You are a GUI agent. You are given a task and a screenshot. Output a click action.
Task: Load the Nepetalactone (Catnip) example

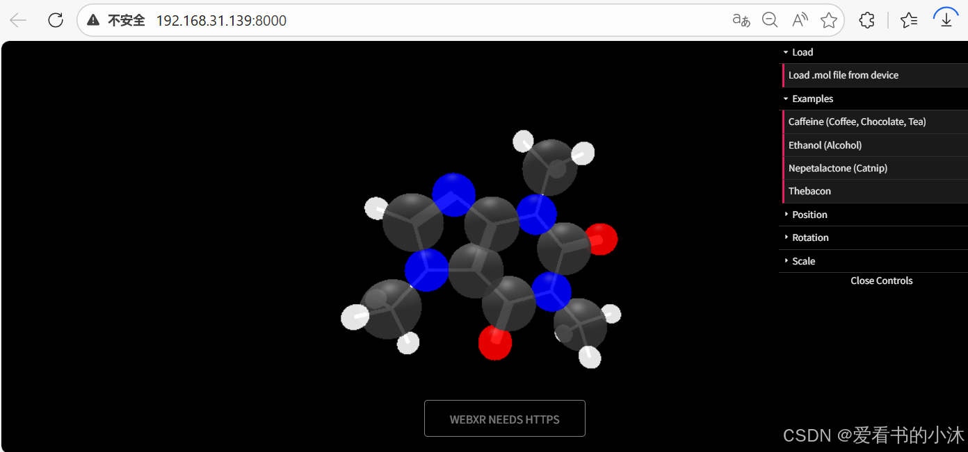coord(875,168)
